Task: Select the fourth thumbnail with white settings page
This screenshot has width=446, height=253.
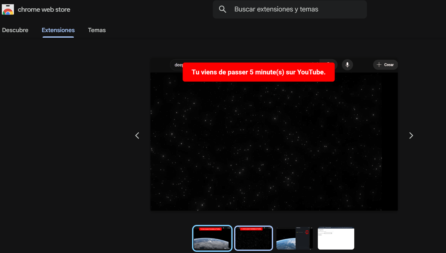Action: click(x=336, y=238)
